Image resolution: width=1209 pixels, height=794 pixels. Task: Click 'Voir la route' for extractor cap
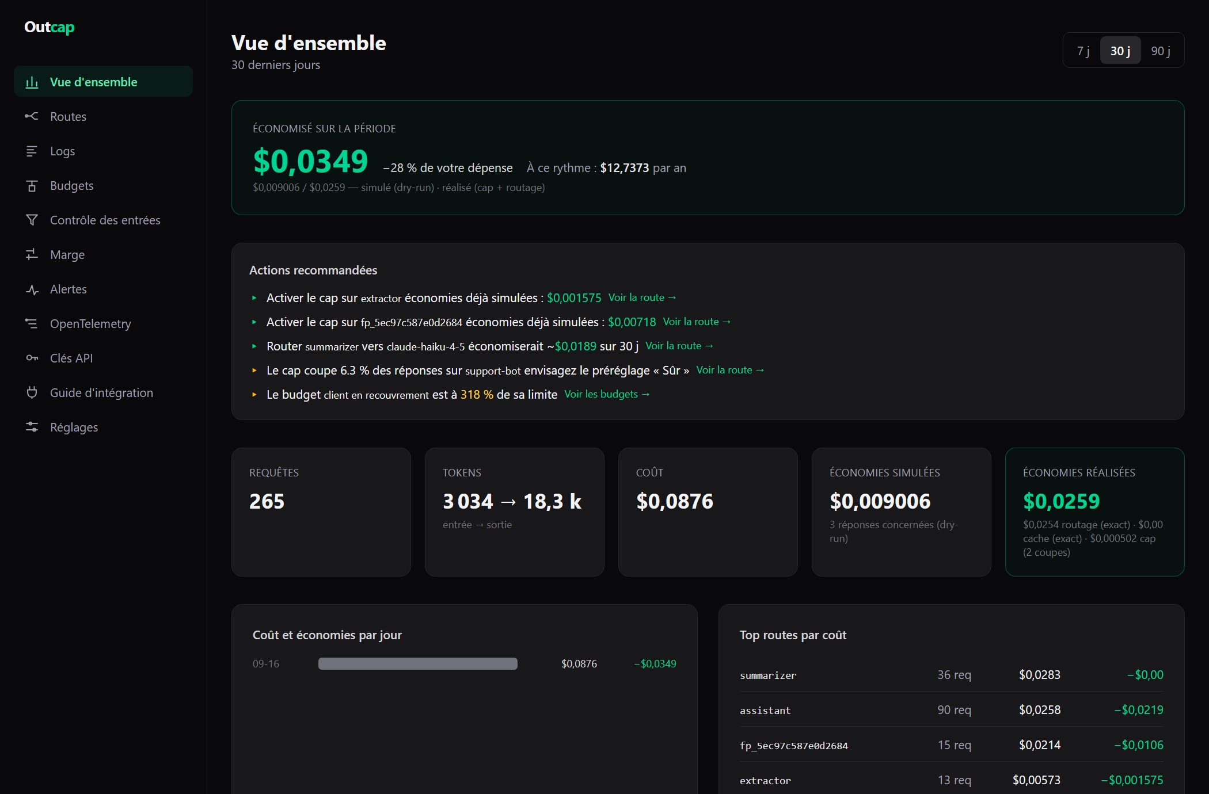coord(642,297)
